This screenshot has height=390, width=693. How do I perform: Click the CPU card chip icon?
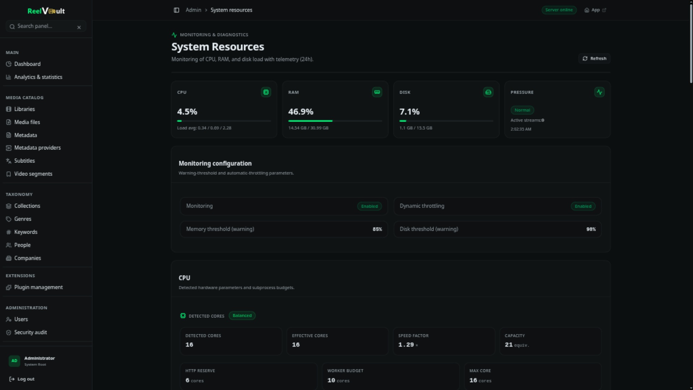pyautogui.click(x=266, y=92)
